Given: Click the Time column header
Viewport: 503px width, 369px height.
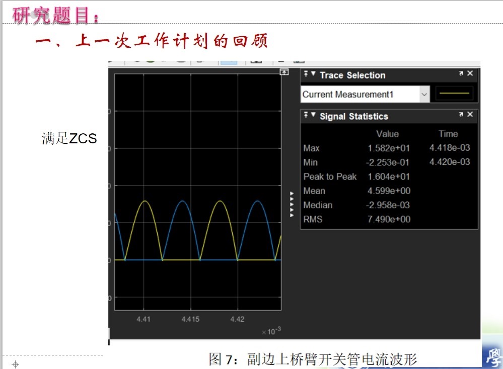Looking at the screenshot, I should [448, 134].
